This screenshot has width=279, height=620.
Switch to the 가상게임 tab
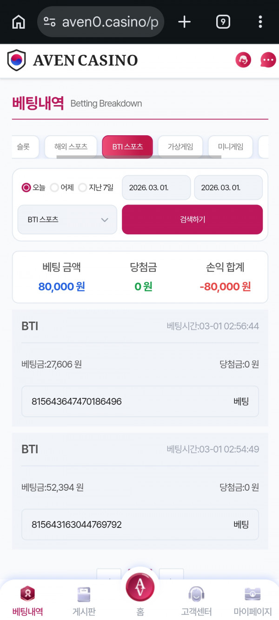pos(180,146)
